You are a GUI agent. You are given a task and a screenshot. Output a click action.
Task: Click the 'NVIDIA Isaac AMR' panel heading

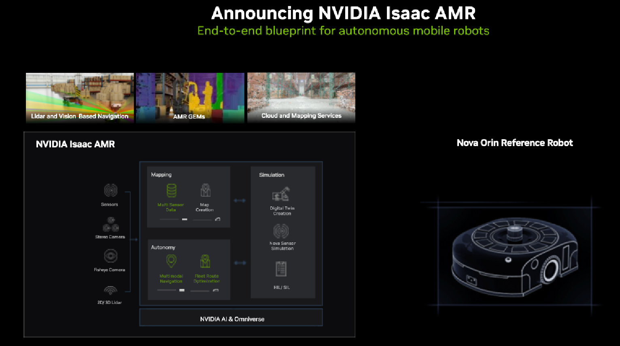click(x=75, y=144)
